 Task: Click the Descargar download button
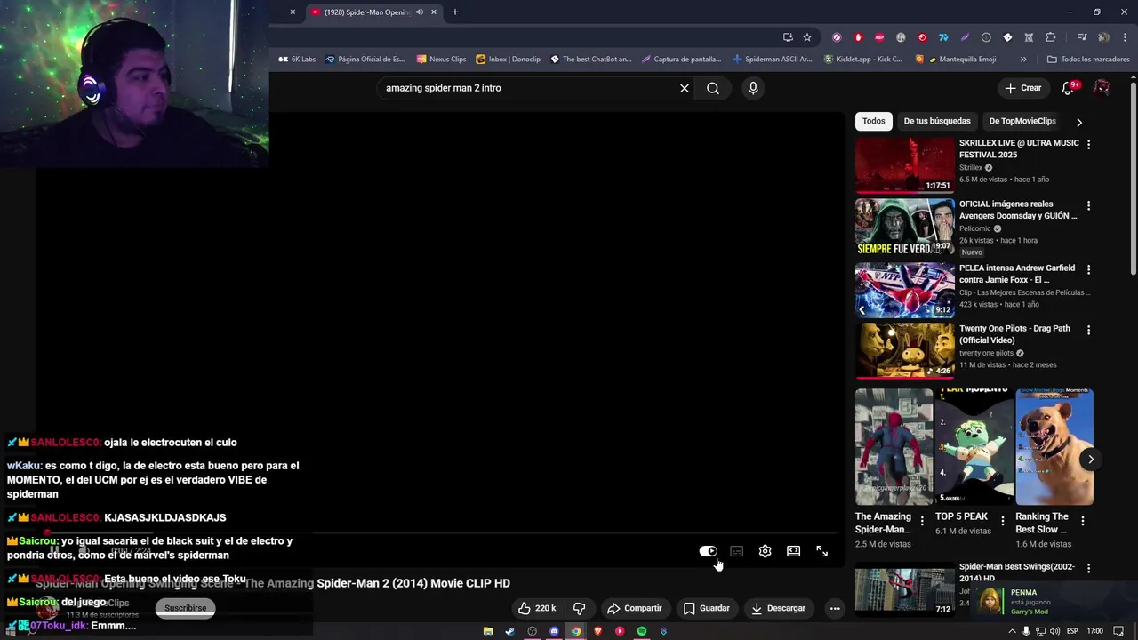[x=778, y=608]
